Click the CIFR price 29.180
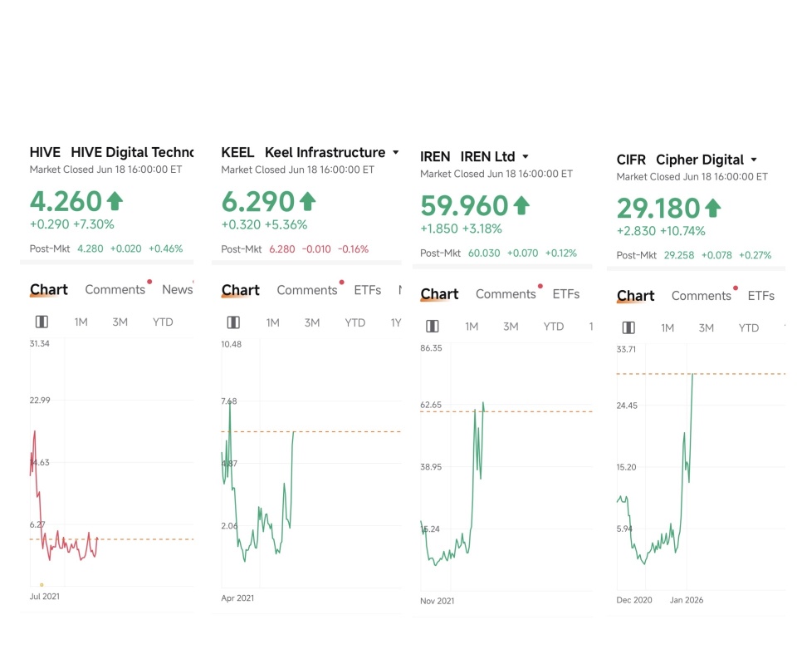Image resolution: width=797 pixels, height=664 pixels. click(658, 208)
